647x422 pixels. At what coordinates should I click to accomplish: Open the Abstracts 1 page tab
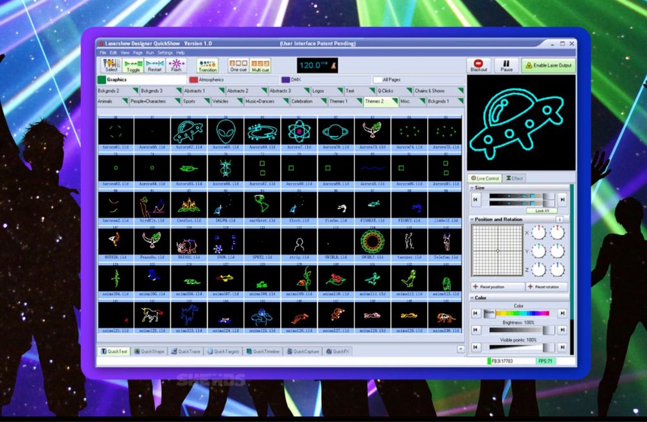pos(203,91)
